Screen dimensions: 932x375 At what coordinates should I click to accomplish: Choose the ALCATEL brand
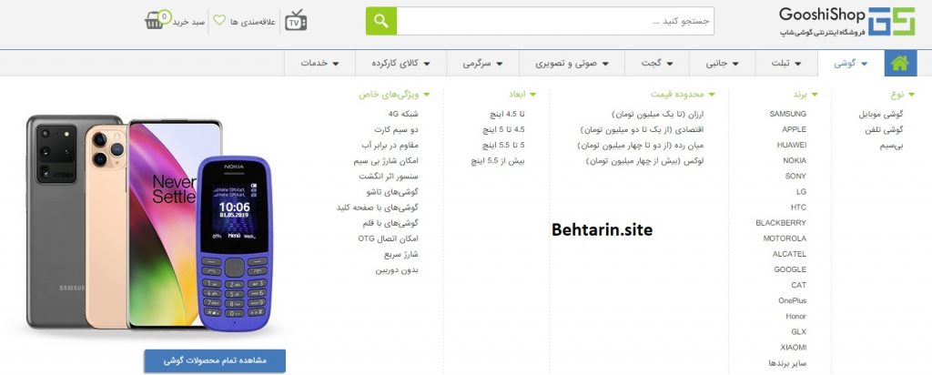pos(789,254)
